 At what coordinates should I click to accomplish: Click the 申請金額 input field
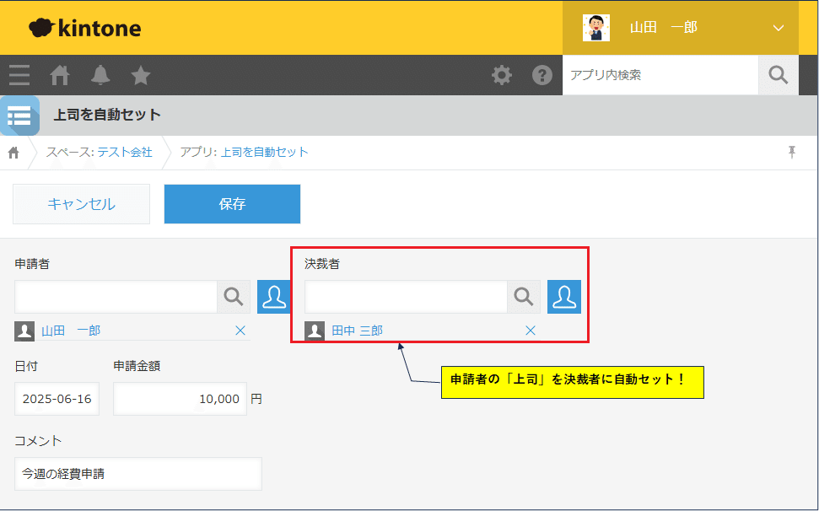point(180,399)
